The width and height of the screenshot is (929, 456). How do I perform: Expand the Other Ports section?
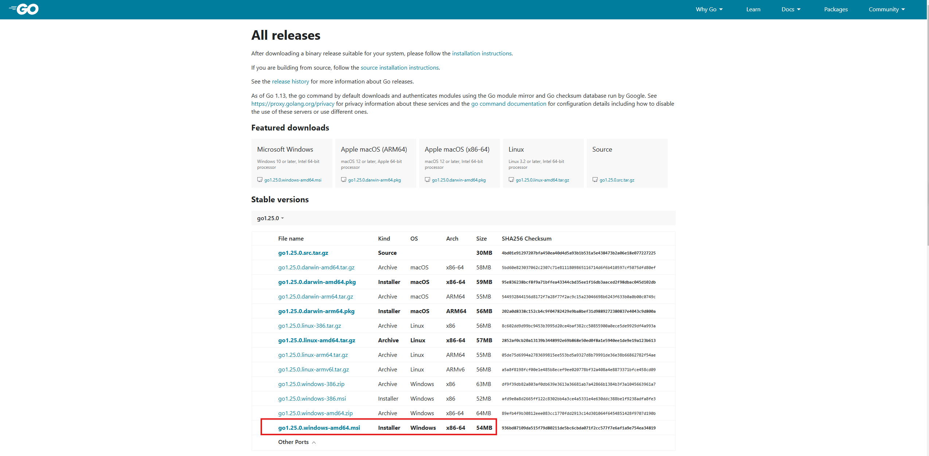[297, 442]
